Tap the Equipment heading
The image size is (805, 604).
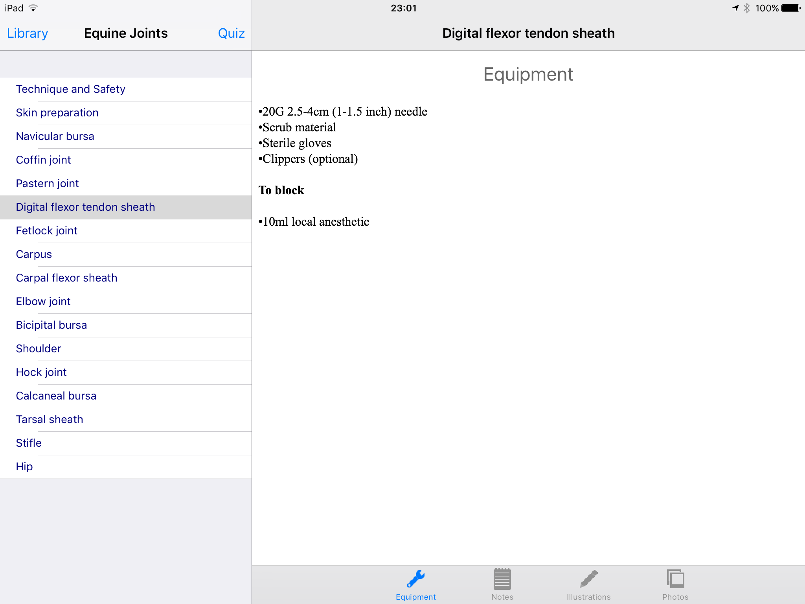(528, 74)
